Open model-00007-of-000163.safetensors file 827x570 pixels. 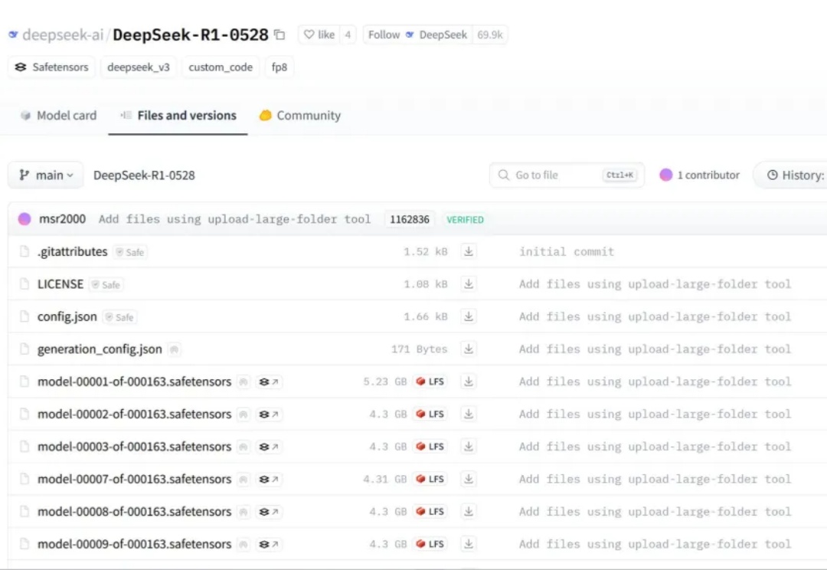click(x=134, y=480)
